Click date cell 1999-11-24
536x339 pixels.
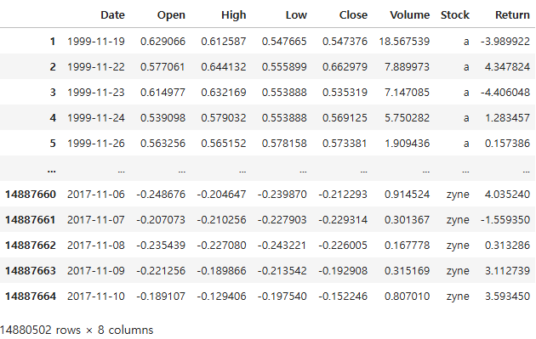[x=95, y=118]
